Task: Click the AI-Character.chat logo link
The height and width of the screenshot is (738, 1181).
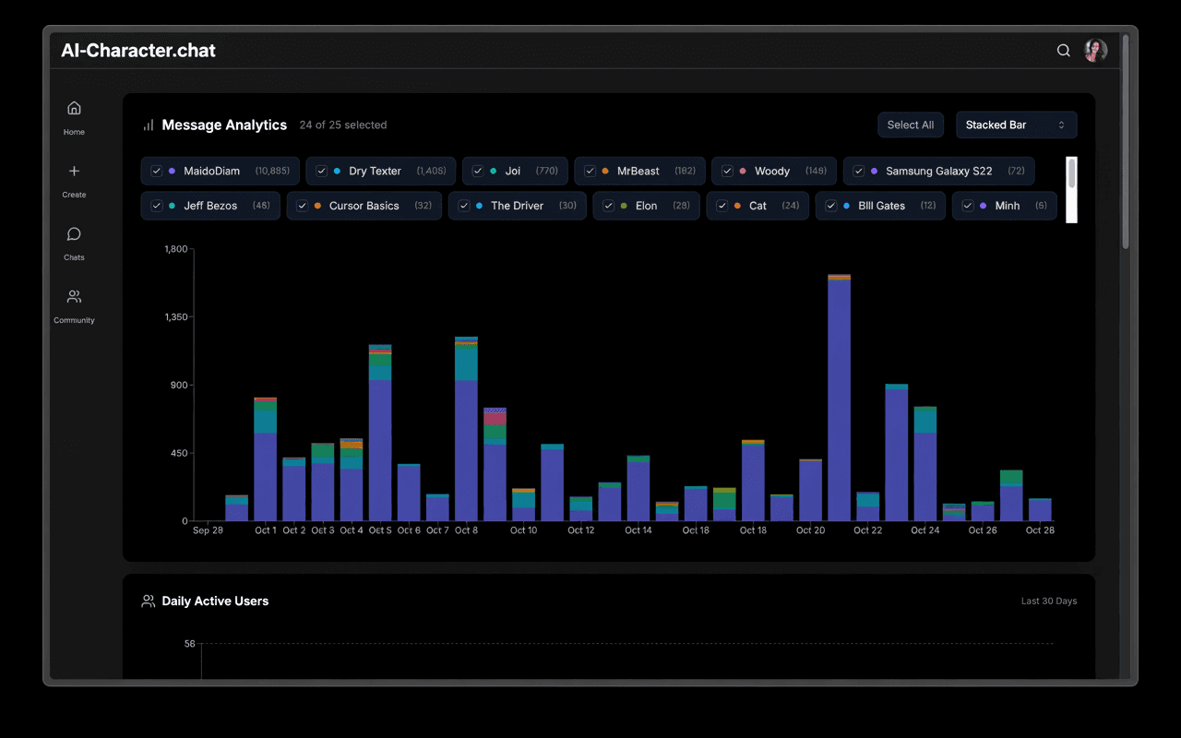Action: (x=138, y=51)
